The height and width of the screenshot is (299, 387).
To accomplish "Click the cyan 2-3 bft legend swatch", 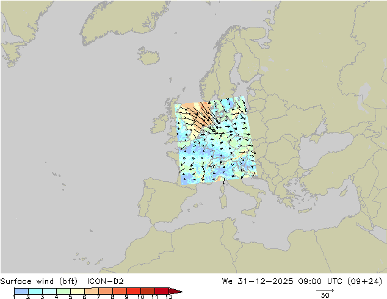I will (35, 291).
